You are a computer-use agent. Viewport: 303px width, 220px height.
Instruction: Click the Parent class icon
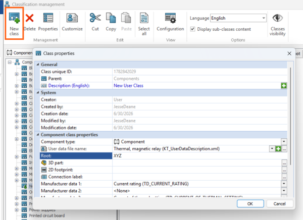coord(44,79)
